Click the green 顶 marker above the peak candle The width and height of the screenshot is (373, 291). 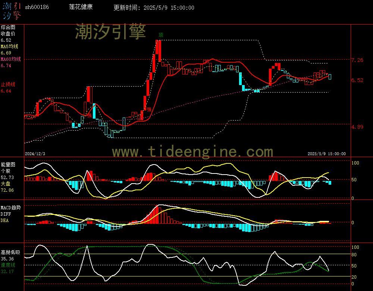coord(161,35)
